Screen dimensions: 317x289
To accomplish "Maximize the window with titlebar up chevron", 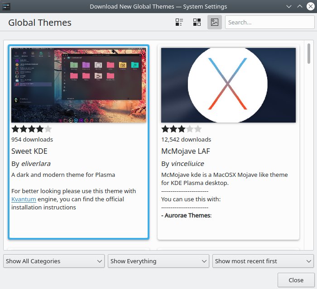I will point(300,6).
